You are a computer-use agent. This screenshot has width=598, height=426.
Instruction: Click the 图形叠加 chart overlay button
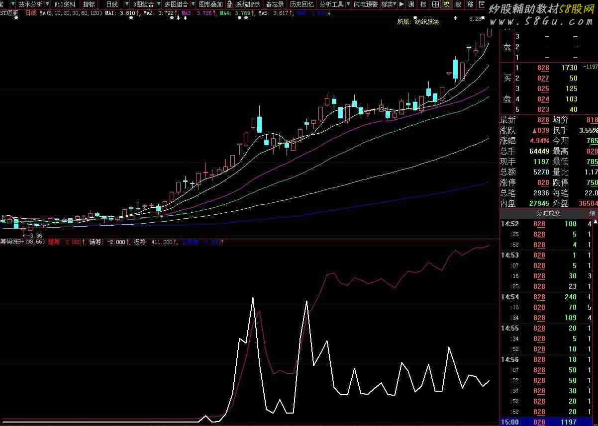coord(211,4)
